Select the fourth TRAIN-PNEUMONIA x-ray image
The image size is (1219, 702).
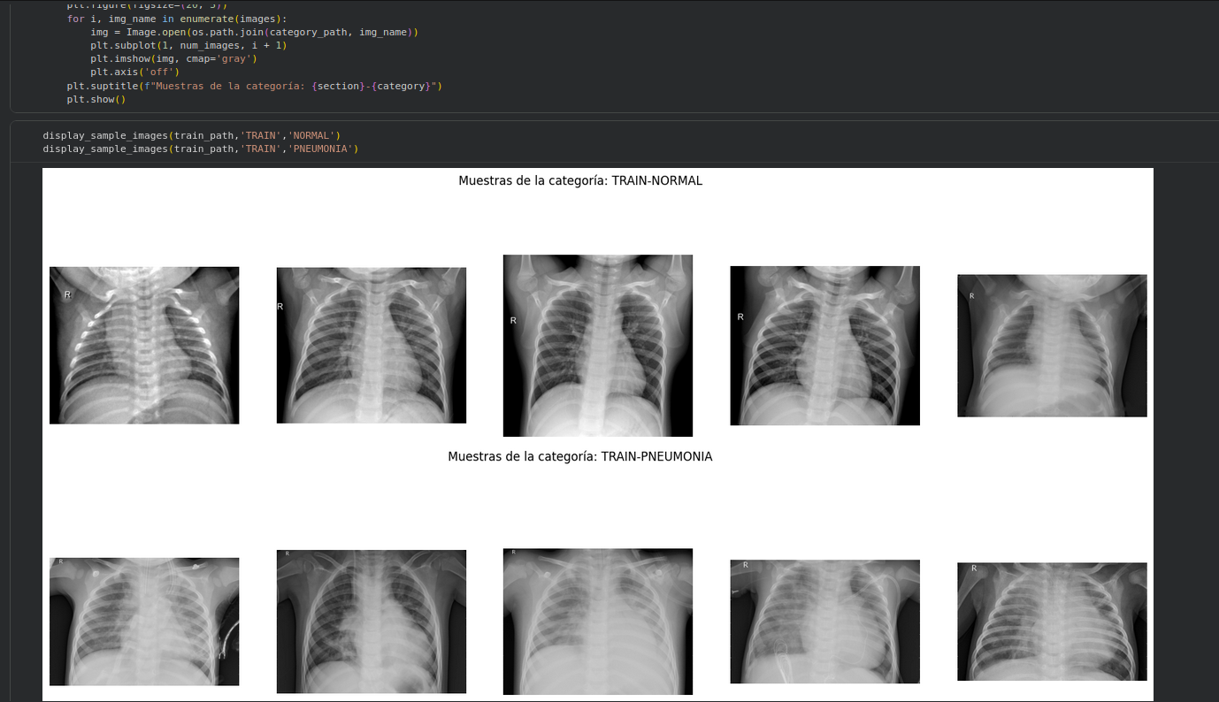(x=824, y=621)
